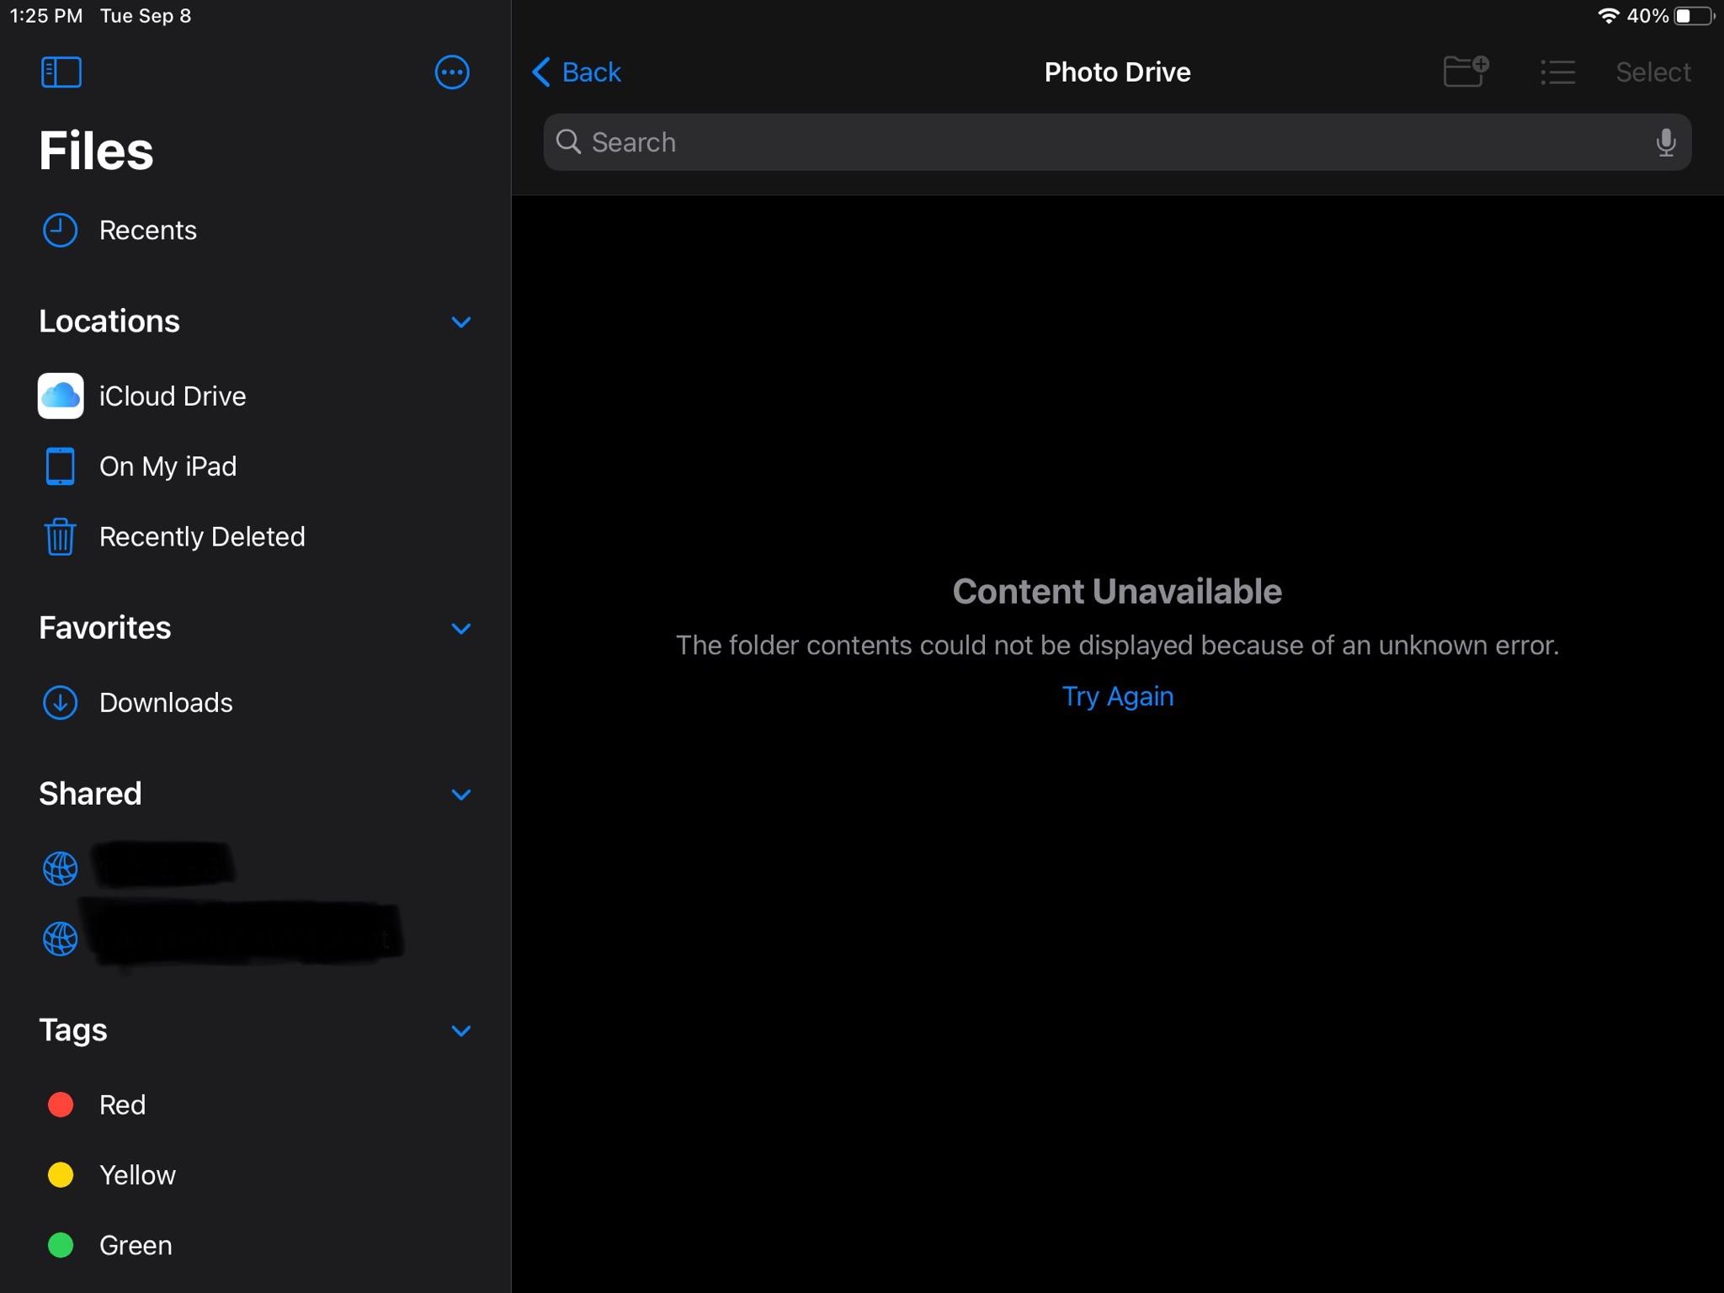Switch to list view icon
This screenshot has height=1293, width=1724.
(x=1557, y=72)
